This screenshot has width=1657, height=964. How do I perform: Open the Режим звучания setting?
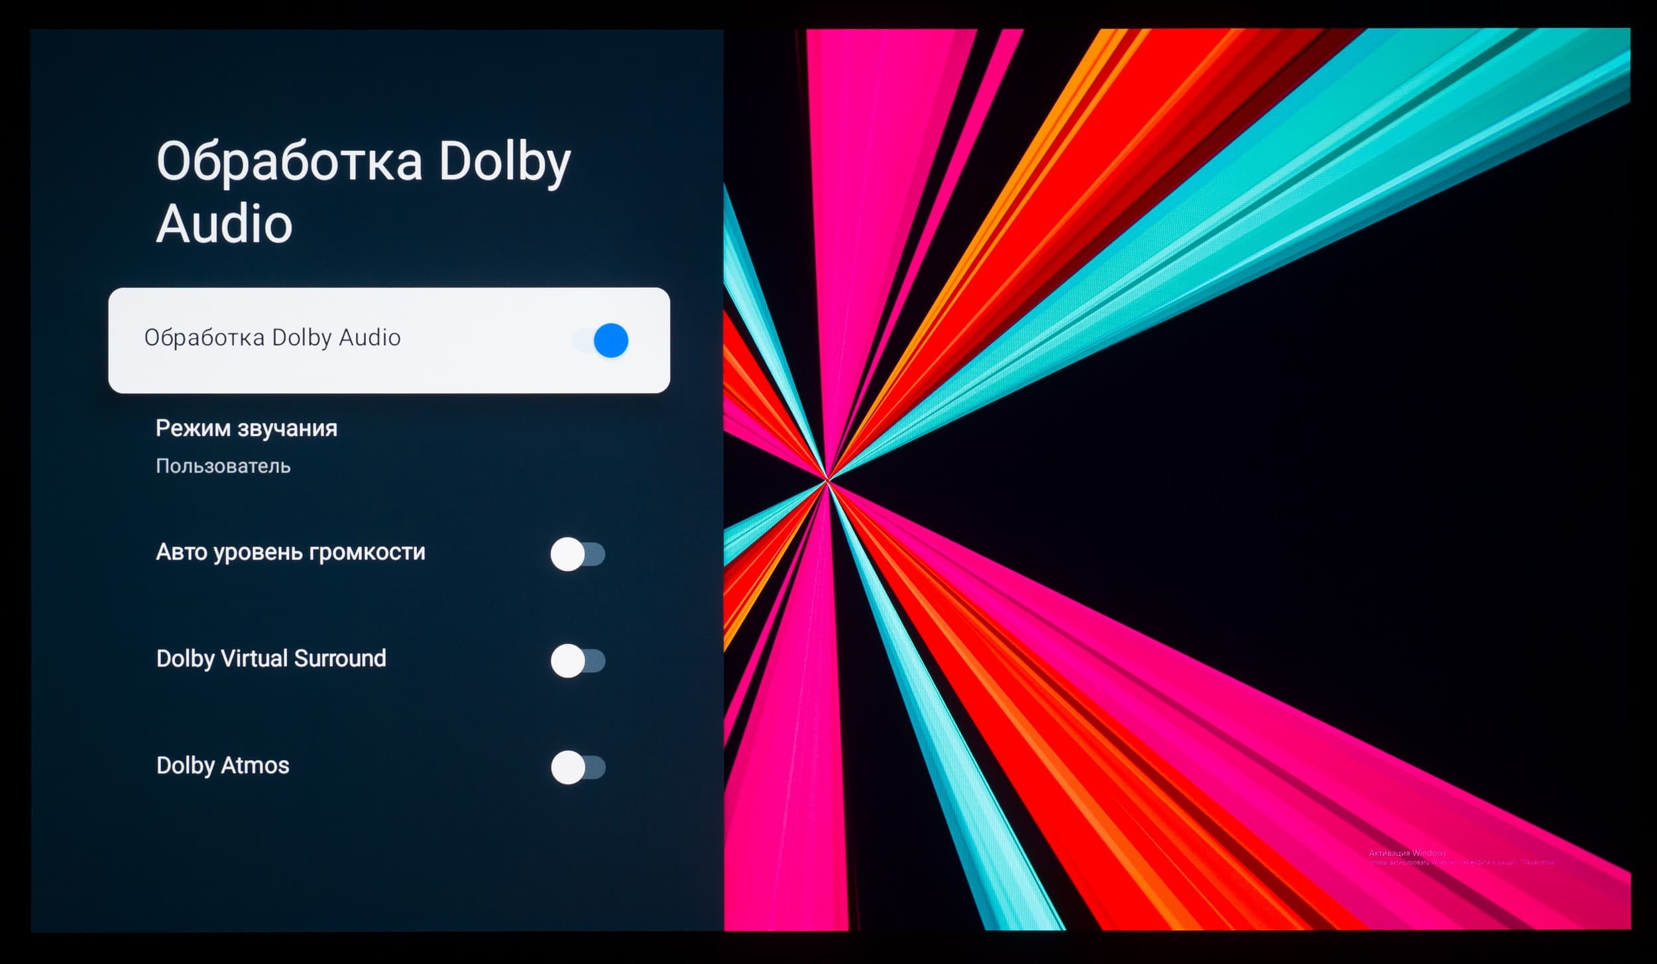coord(246,429)
